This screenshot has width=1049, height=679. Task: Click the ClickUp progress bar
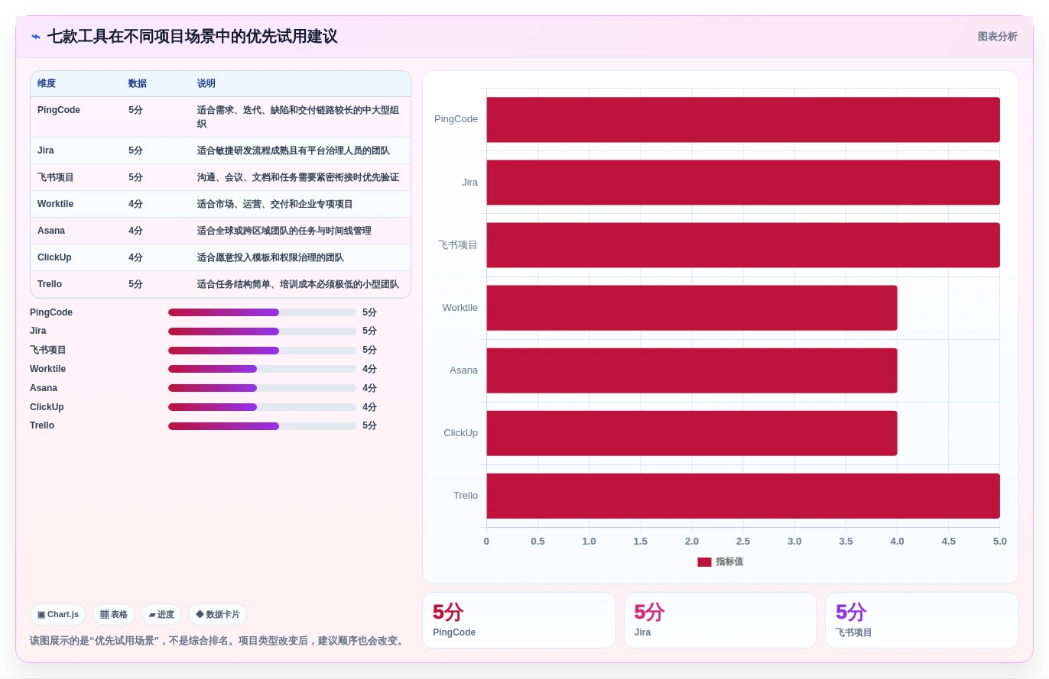coord(262,407)
